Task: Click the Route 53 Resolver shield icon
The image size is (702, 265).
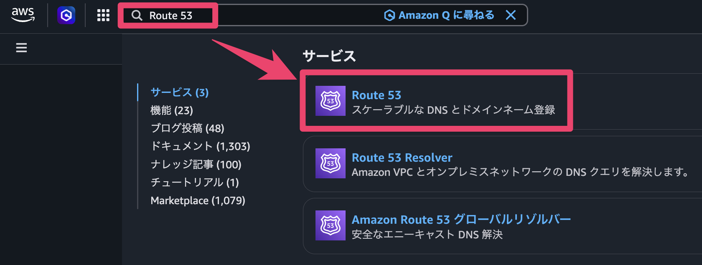Action: tap(331, 164)
